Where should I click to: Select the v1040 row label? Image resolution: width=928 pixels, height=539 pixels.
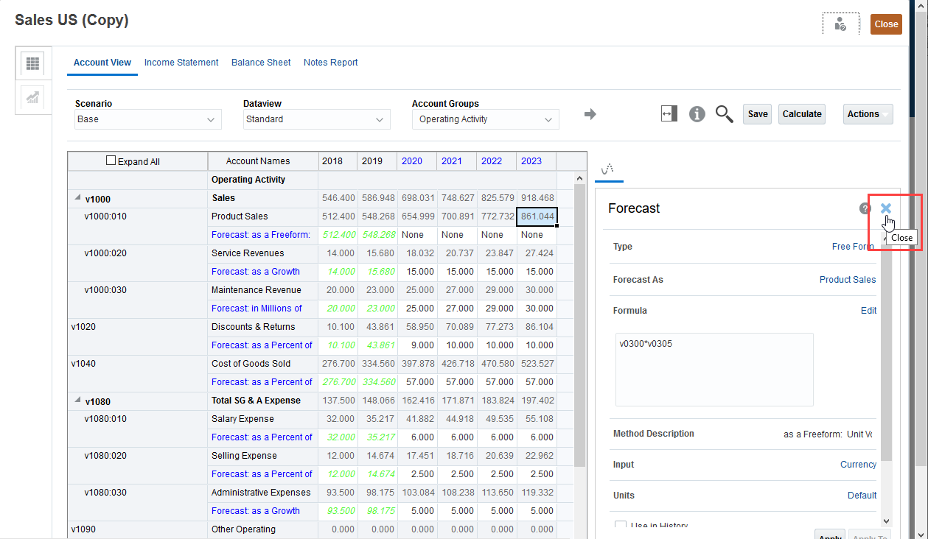[x=83, y=364]
